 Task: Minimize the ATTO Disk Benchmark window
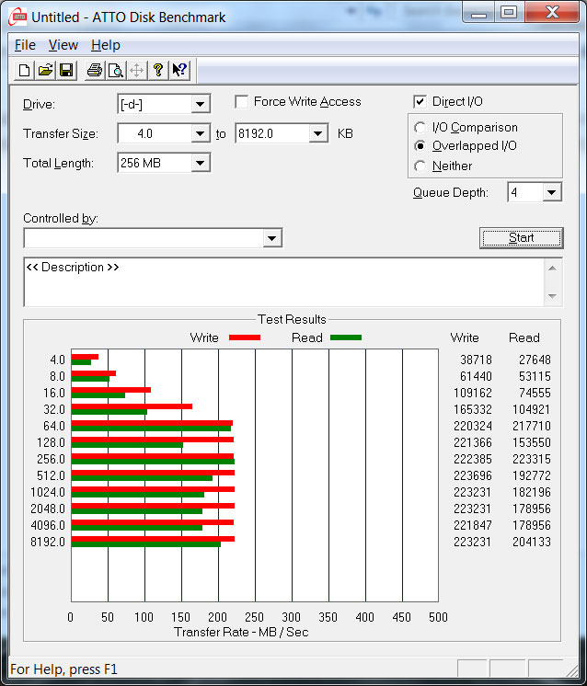478,13
